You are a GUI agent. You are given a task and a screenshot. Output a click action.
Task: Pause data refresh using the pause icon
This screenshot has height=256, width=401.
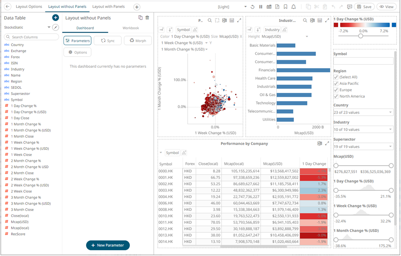[x=261, y=7]
